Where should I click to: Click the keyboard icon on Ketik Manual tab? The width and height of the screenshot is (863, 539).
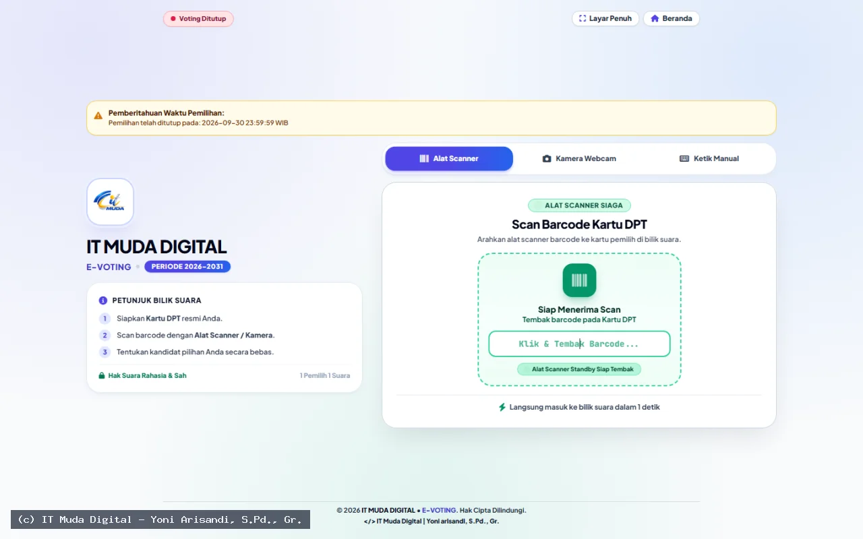coord(684,158)
